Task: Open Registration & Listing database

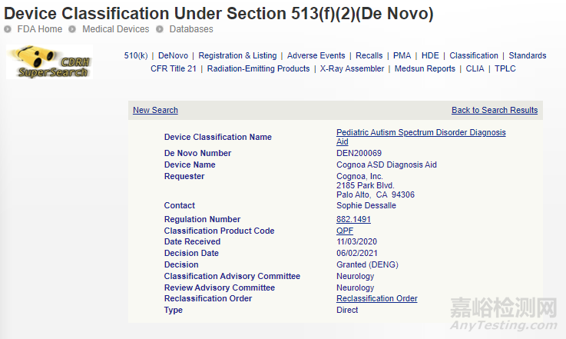Action: click(237, 55)
